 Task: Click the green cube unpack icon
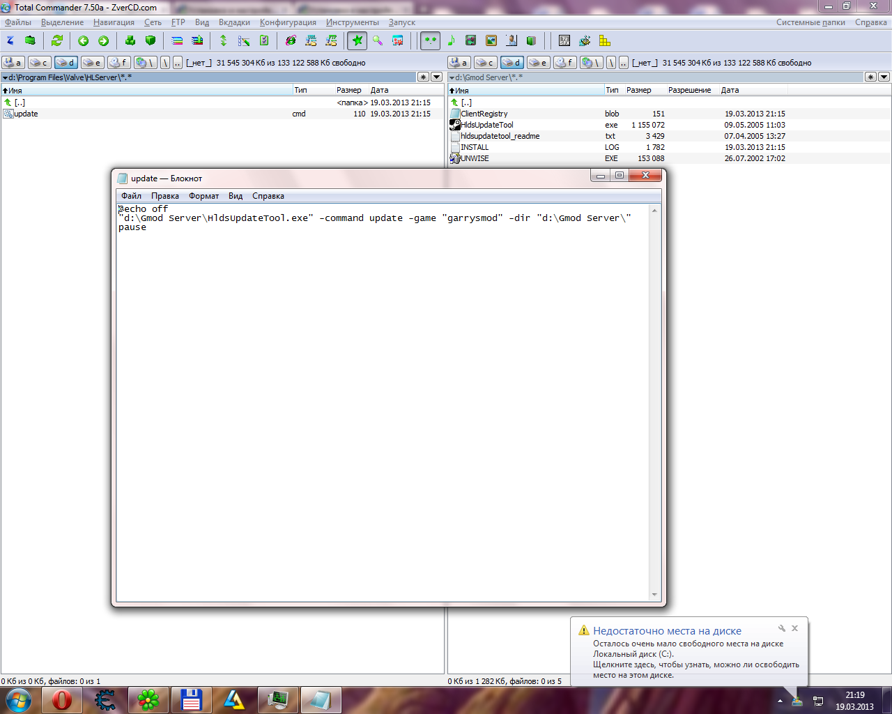coord(150,40)
